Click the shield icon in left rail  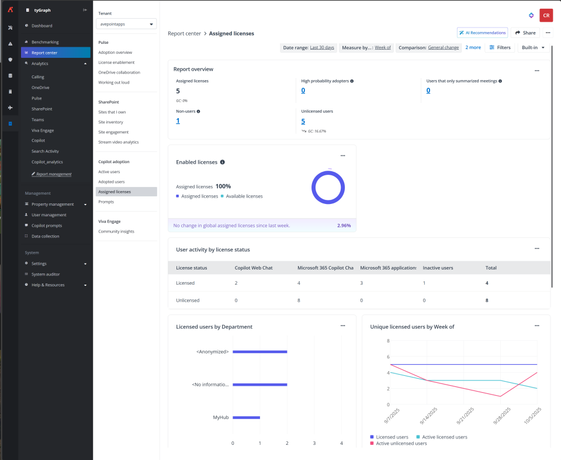(10, 60)
